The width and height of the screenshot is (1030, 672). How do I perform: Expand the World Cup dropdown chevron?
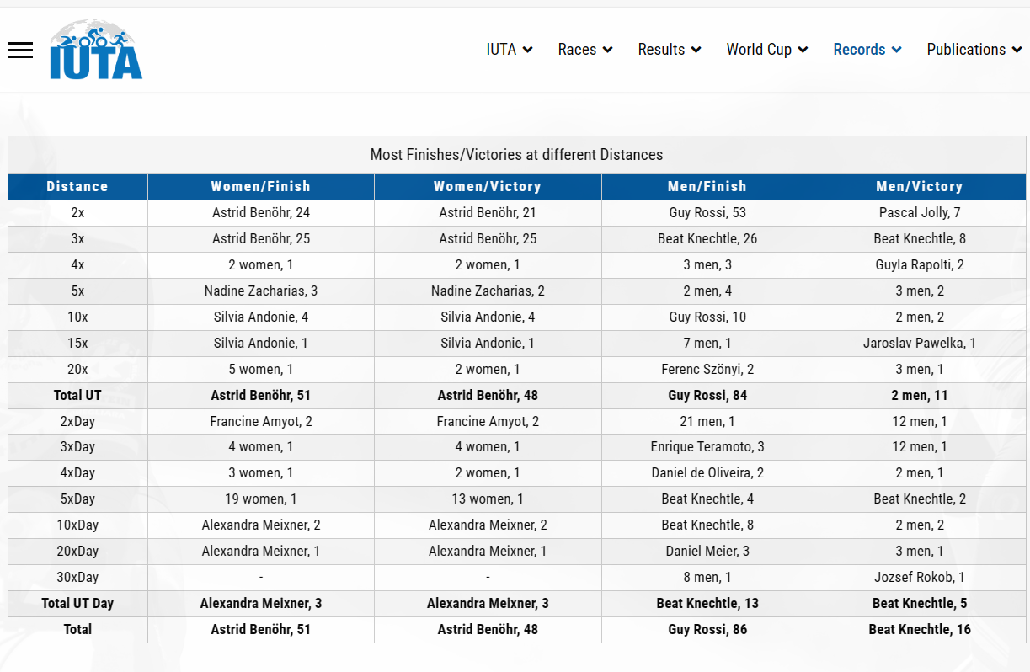click(x=803, y=50)
